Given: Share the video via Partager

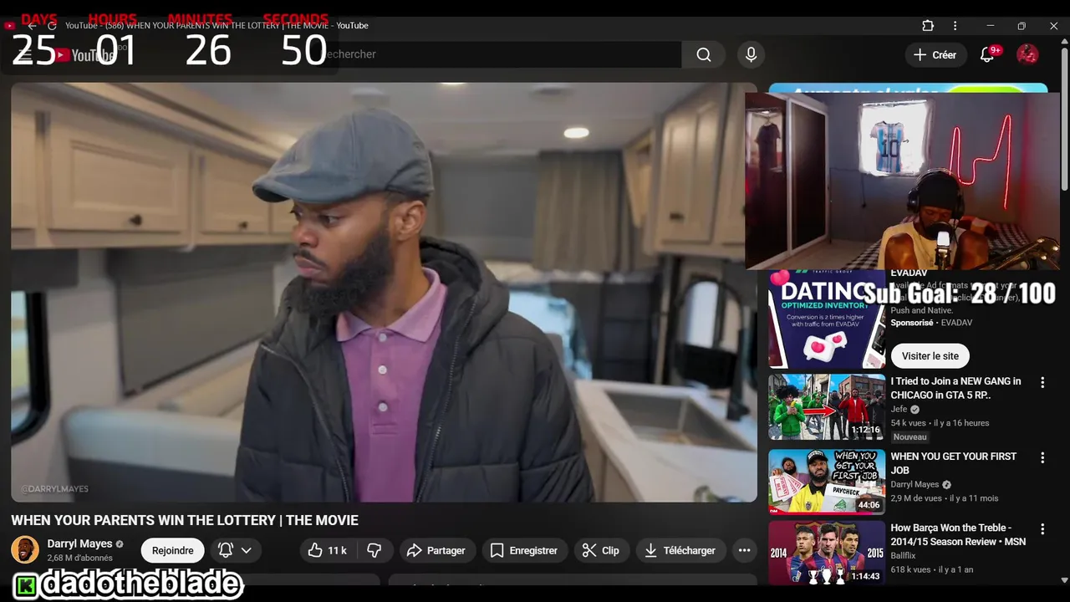Looking at the screenshot, I should pos(436,550).
